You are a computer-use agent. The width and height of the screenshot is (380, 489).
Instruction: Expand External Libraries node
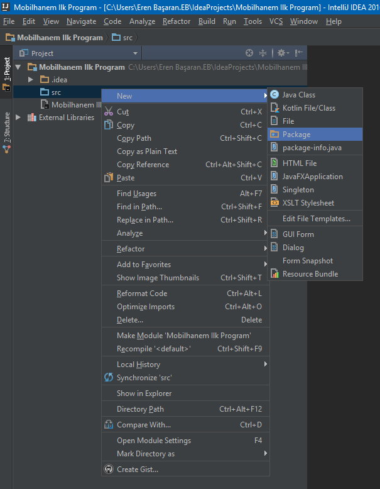point(18,118)
